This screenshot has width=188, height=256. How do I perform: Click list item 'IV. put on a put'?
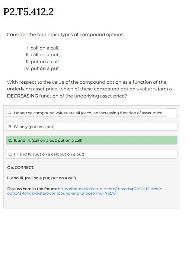41,68
